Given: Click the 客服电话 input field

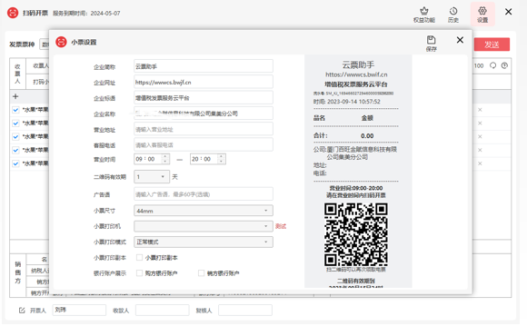Looking at the screenshot, I should click(204, 144).
